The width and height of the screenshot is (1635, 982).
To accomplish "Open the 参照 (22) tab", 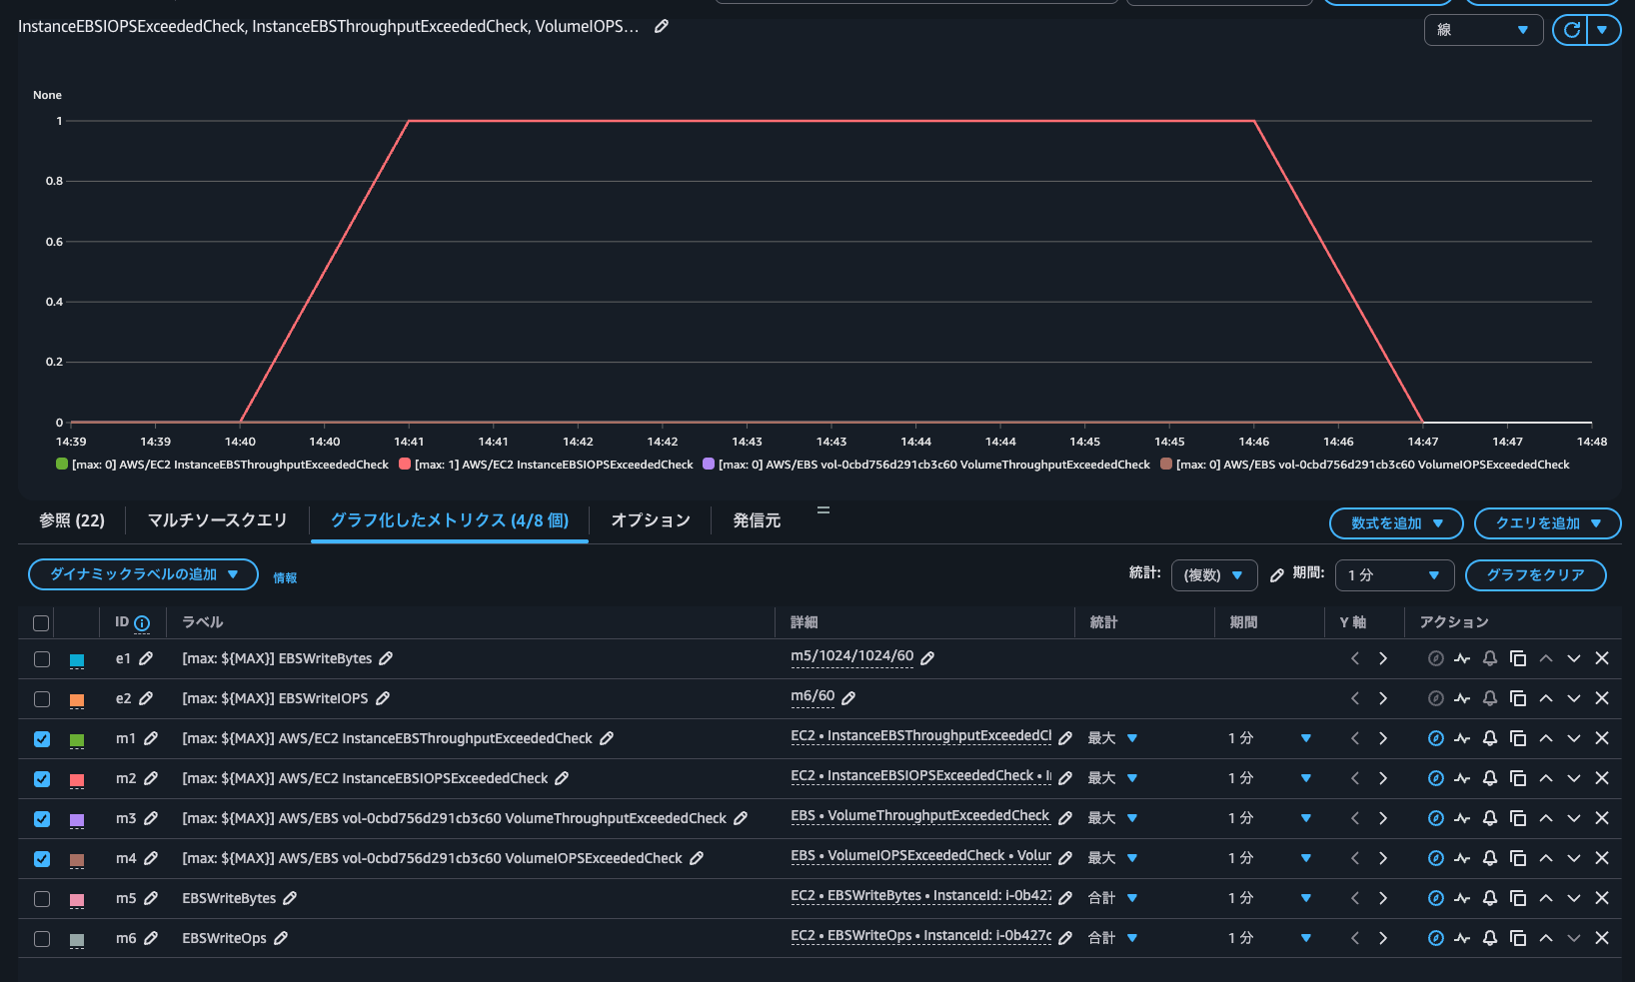I will [x=72, y=520].
